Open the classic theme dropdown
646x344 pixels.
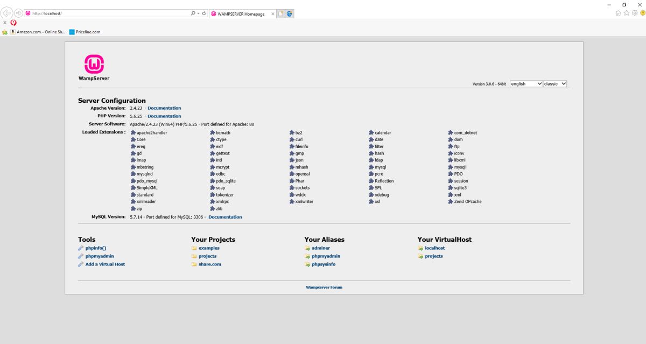(x=555, y=84)
